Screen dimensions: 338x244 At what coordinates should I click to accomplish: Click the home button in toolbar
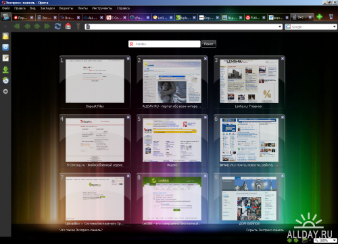pos(68,26)
